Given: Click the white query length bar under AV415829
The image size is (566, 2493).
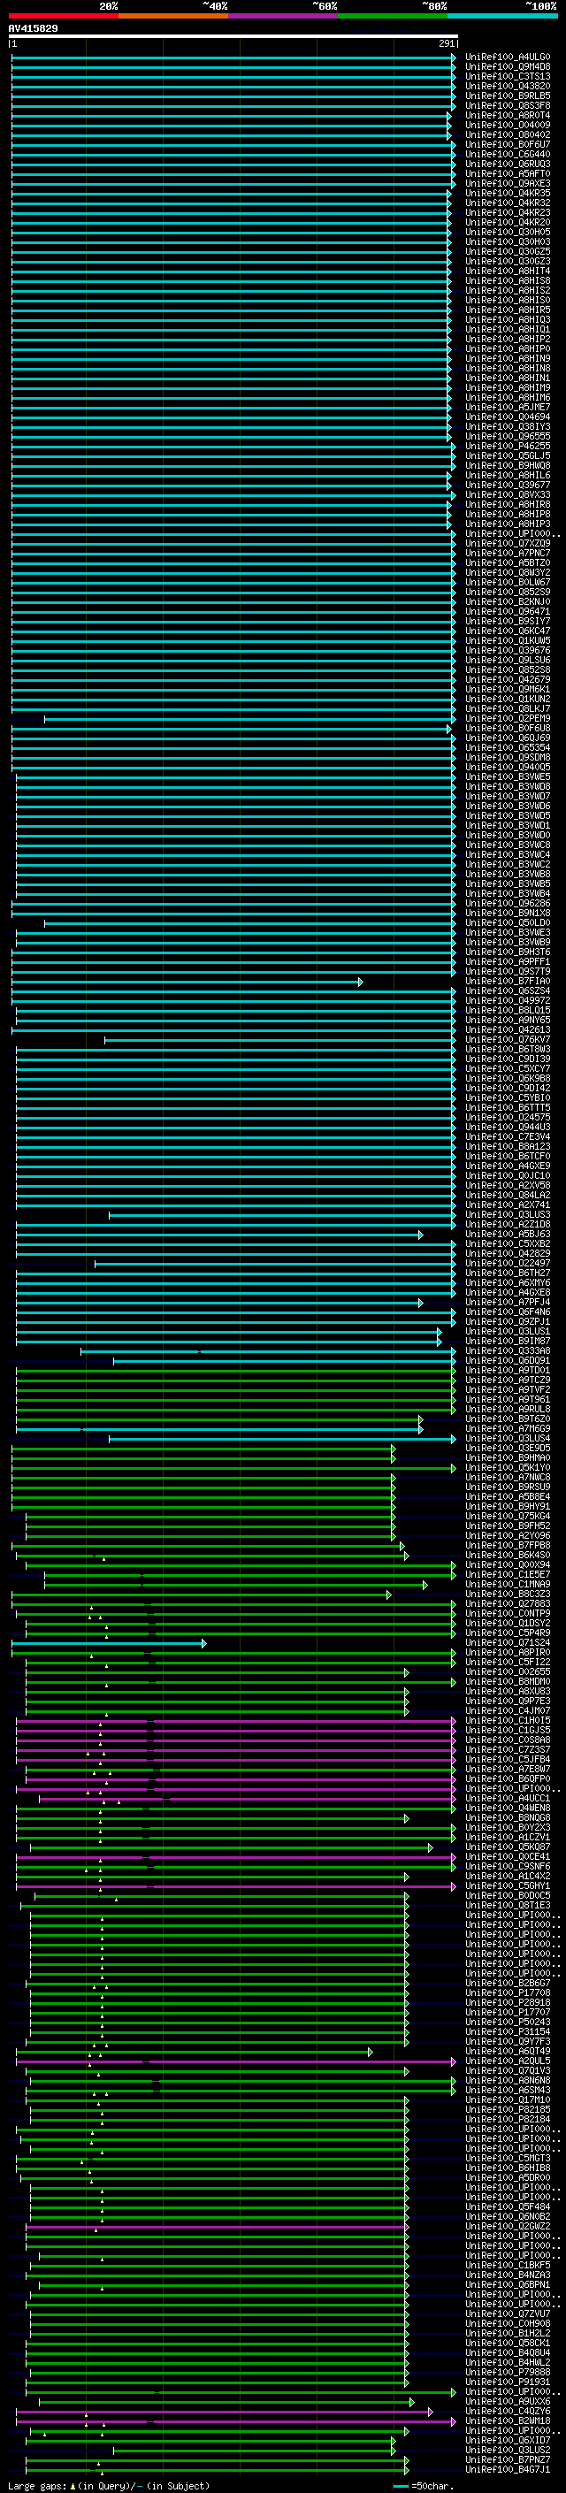Looking at the screenshot, I should coord(233,35).
